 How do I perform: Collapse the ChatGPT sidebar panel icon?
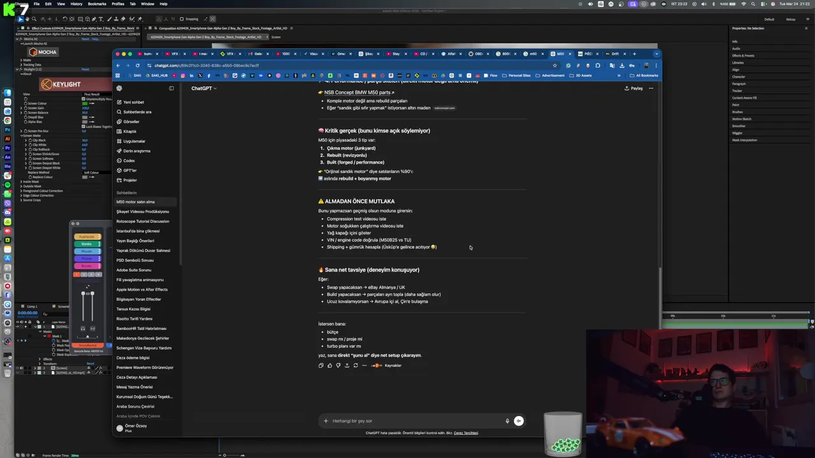click(x=171, y=88)
